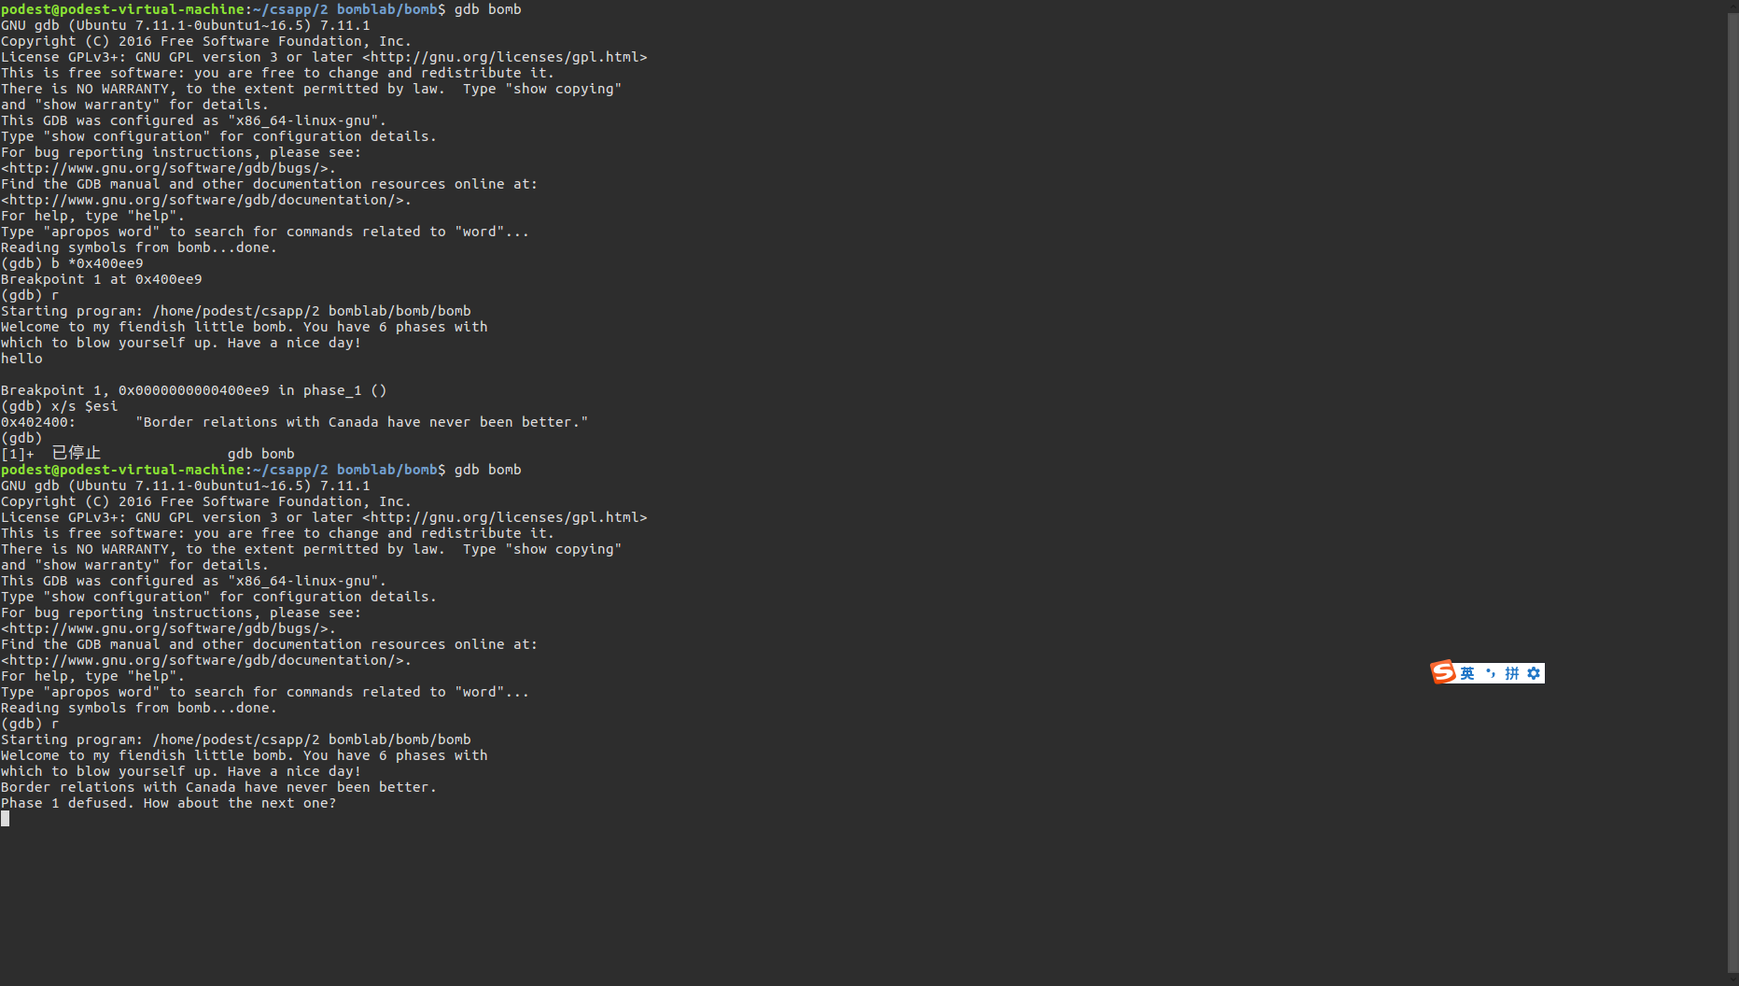Toggle the 英 English/Chinese mode indicator

click(1467, 673)
